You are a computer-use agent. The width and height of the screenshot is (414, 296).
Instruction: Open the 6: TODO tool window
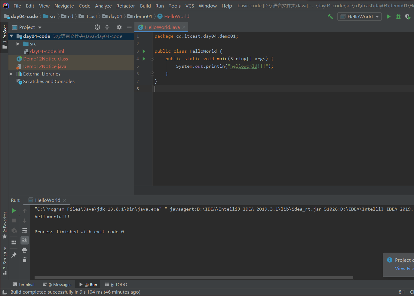[116, 285]
